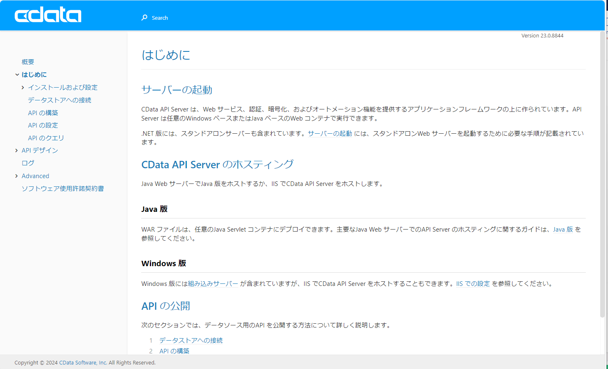The height and width of the screenshot is (369, 608).
Task: Open the 概要 page from the sidebar
Action: [x=28, y=62]
